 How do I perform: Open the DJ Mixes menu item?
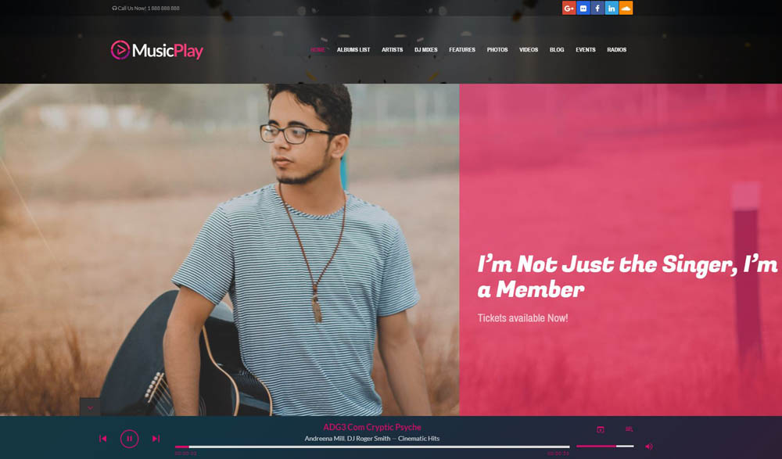(x=426, y=50)
